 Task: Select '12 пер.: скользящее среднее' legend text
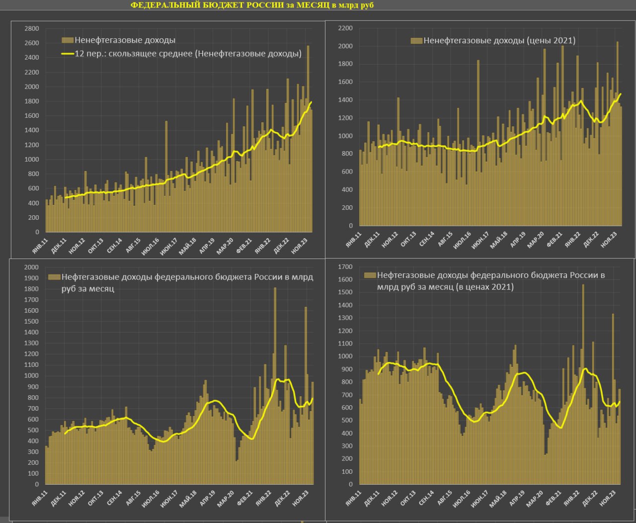[x=188, y=54]
